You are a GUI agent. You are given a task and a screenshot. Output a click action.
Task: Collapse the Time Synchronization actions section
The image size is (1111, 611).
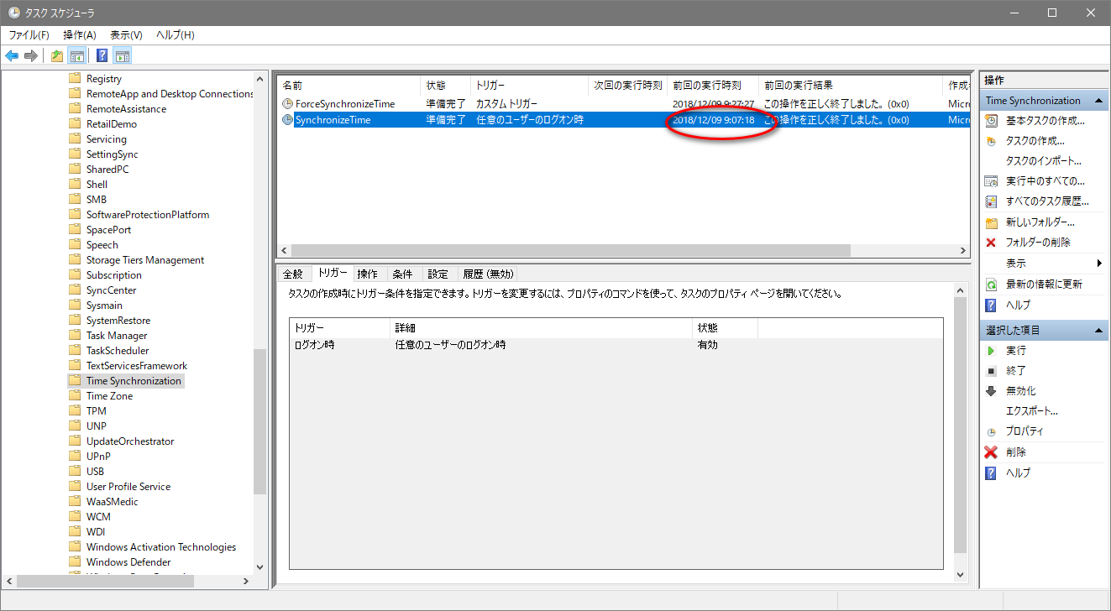(x=1099, y=101)
